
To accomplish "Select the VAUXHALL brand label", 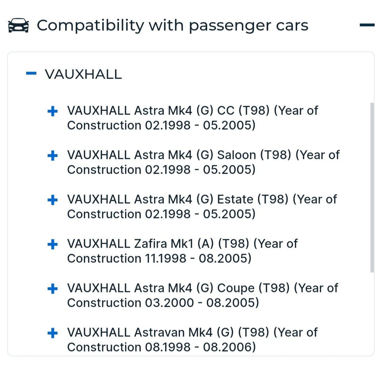I will pos(83,74).
